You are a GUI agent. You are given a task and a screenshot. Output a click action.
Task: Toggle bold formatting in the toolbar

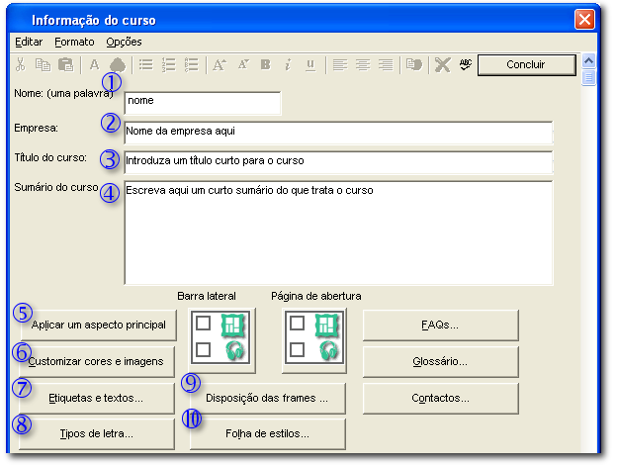(x=265, y=65)
